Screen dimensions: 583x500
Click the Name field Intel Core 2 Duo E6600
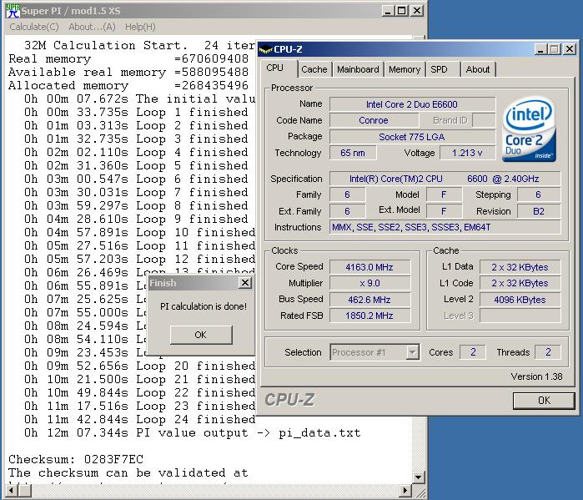(x=412, y=104)
